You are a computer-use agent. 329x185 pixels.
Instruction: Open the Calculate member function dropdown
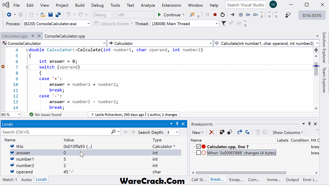(x=317, y=43)
